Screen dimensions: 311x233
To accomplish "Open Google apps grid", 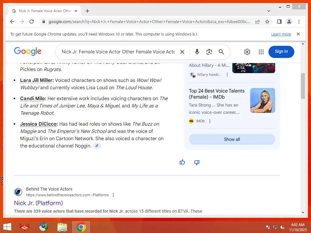I will (x=261, y=52).
